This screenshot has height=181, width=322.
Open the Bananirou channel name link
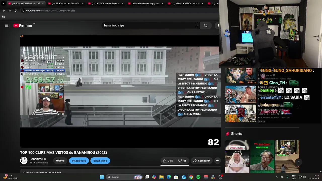(x=36, y=159)
